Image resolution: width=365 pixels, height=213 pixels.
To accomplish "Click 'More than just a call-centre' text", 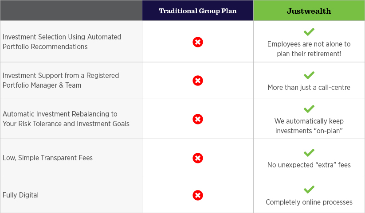I will coord(309,88).
